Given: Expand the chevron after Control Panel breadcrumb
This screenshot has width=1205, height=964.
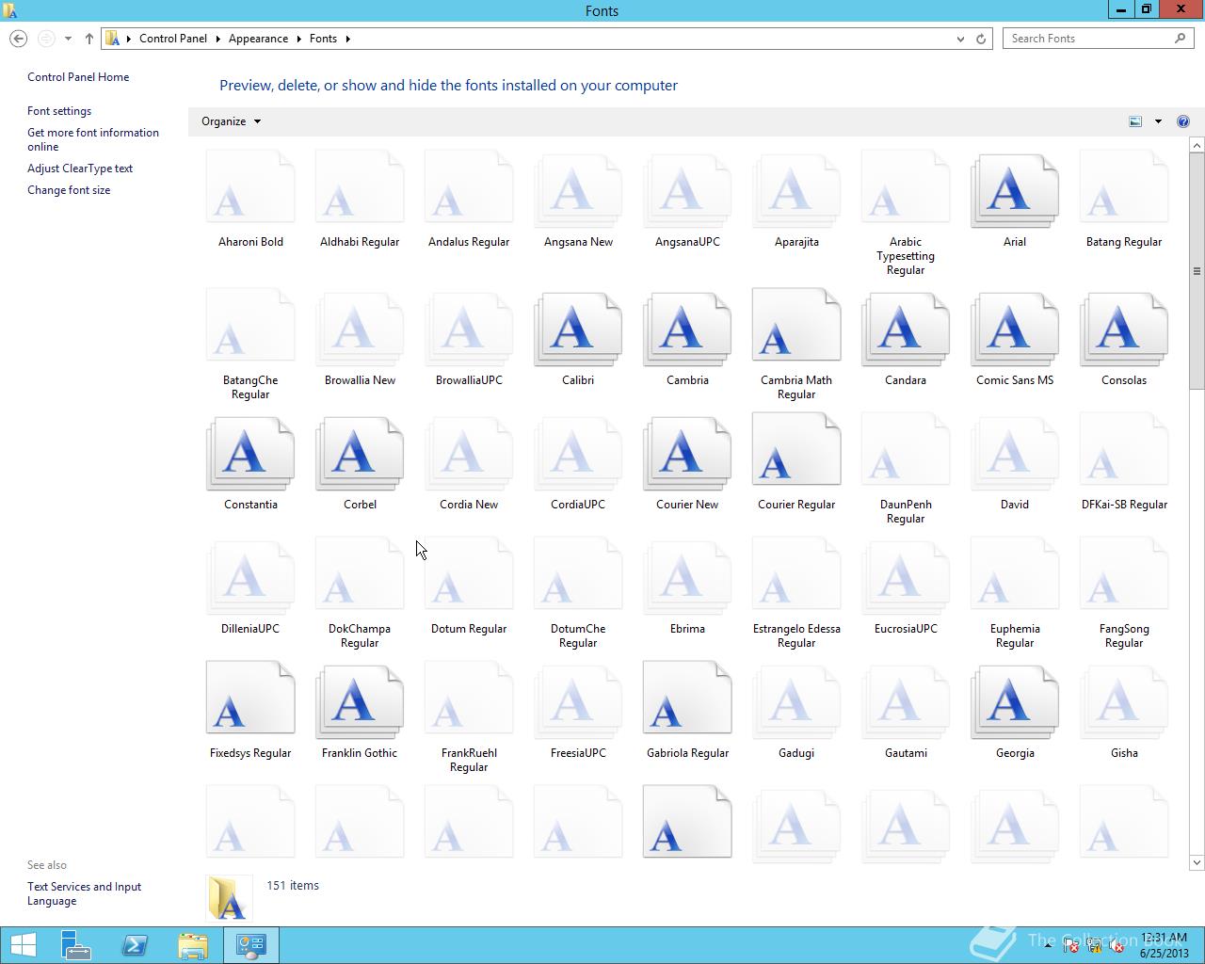Looking at the screenshot, I should (217, 39).
